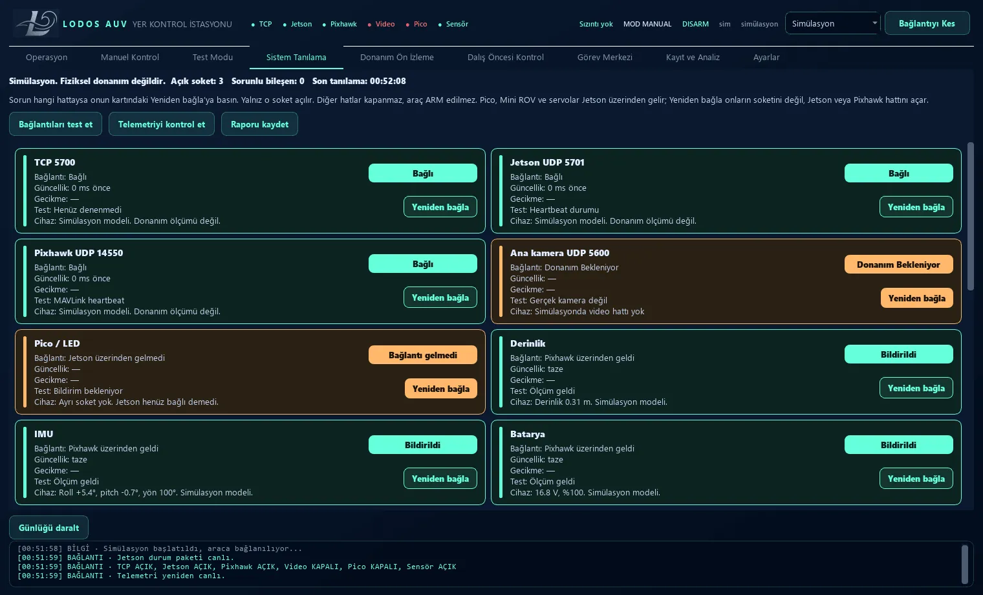Click Bağlantıları test et
Image resolution: width=983 pixels, height=595 pixels.
pyautogui.click(x=56, y=124)
